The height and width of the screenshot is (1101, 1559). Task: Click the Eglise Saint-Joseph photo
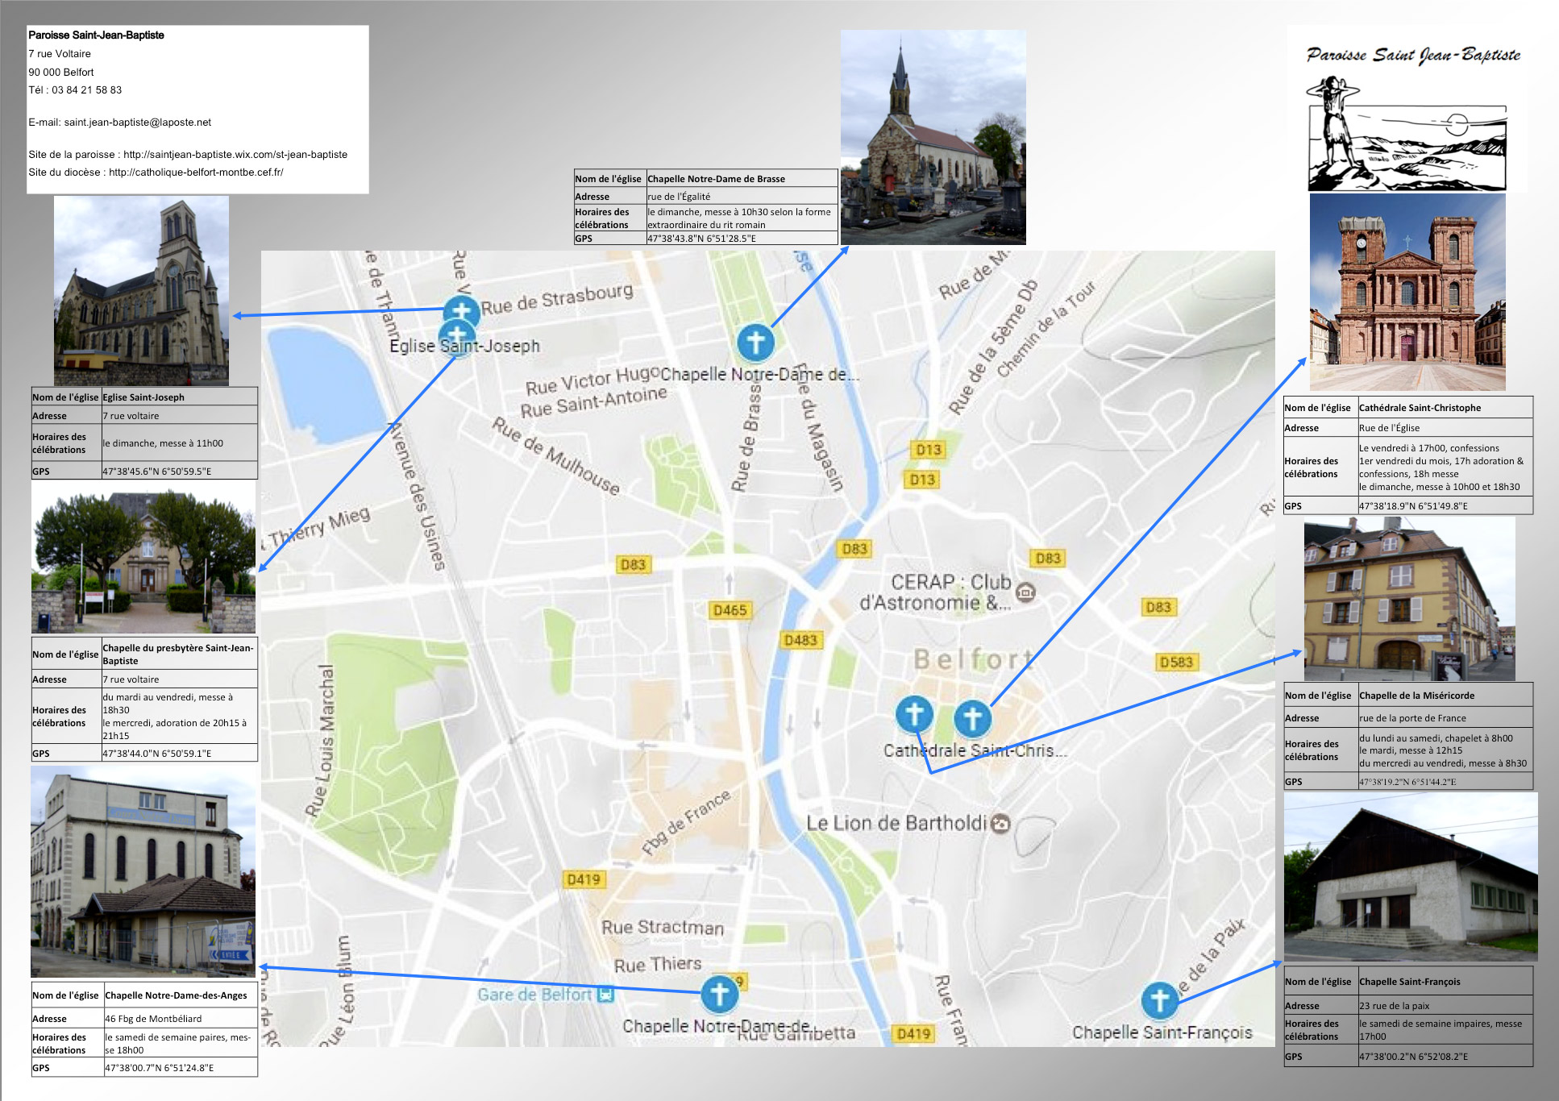141,291
